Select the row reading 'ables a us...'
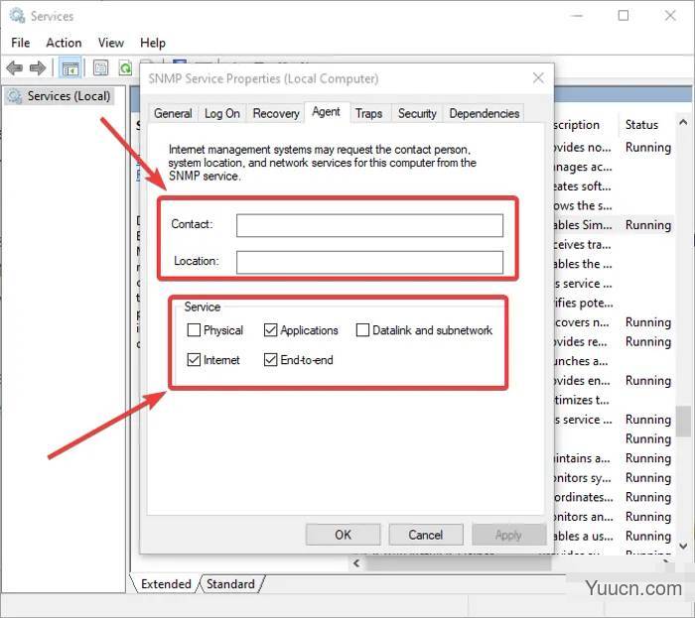Viewport: 695px width, 618px height. [x=614, y=536]
